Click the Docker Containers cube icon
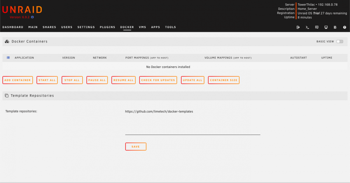350x183 pixels. click(x=7, y=41)
